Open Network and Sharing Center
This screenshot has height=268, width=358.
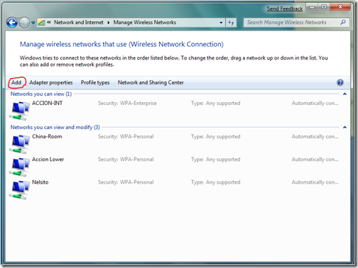(x=151, y=82)
